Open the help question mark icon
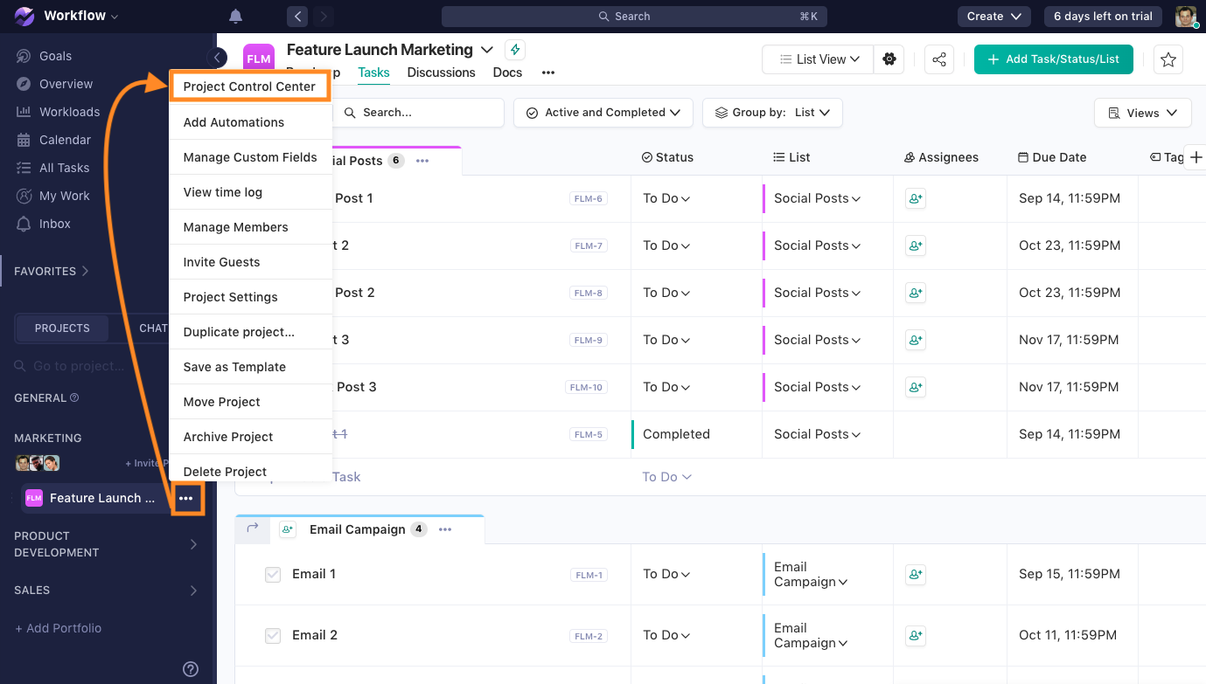The image size is (1206, 684). pos(191,669)
